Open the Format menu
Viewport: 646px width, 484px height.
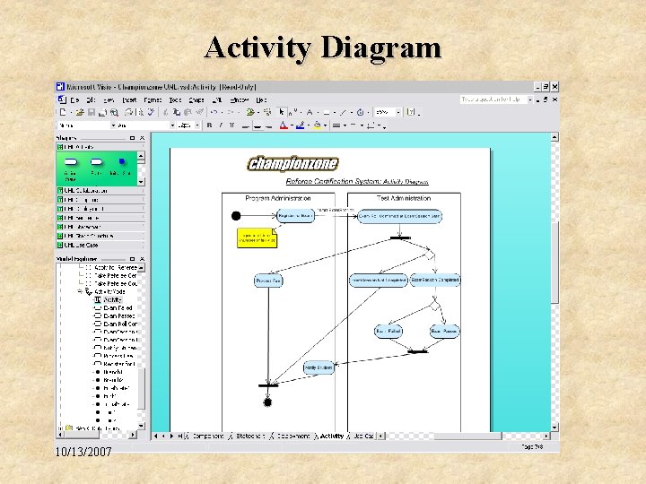pyautogui.click(x=153, y=99)
